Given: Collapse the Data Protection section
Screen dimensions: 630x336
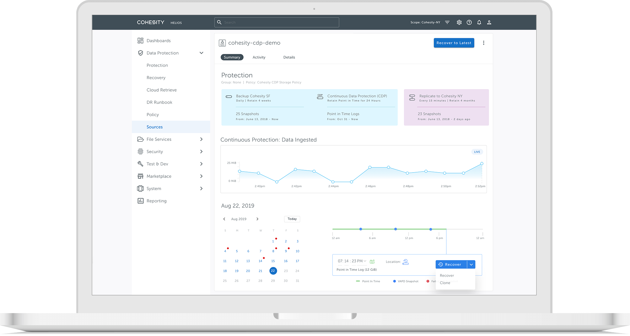Looking at the screenshot, I should click(x=202, y=53).
